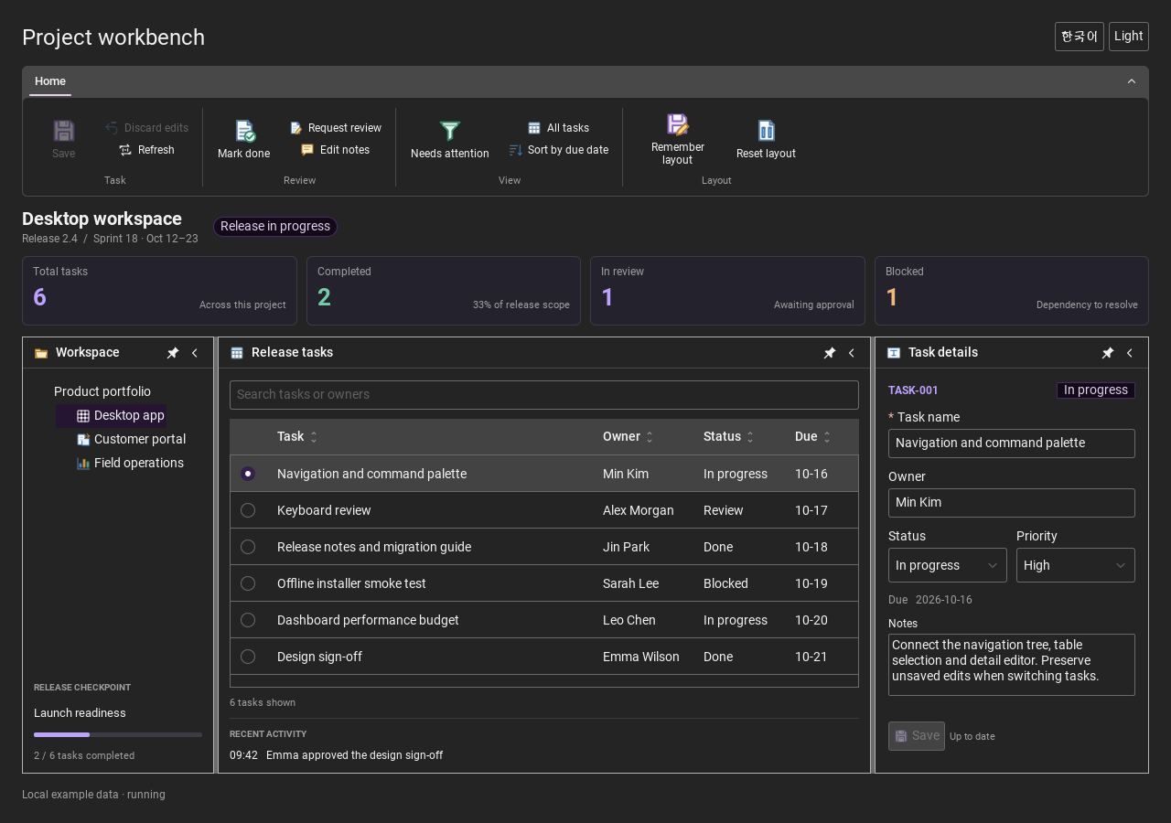The width and height of the screenshot is (1171, 823).
Task: Collapse the Workspace panel
Action: [x=195, y=353]
